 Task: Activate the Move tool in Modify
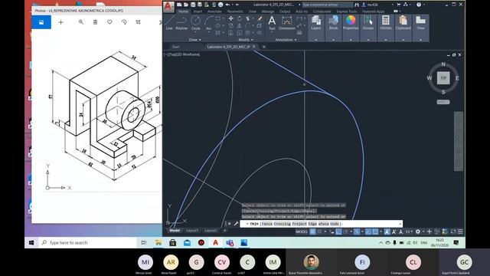click(x=230, y=18)
